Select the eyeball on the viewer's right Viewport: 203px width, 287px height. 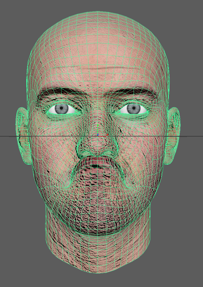pyautogui.click(x=133, y=108)
